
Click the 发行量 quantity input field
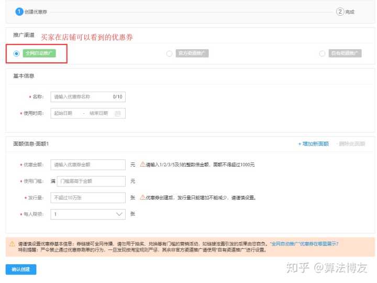click(x=88, y=198)
